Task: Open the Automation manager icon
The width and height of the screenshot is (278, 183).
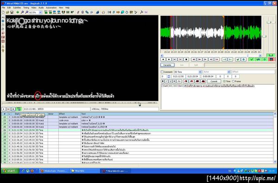Action: [x=97, y=12]
